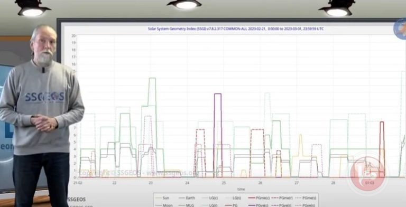Toggle the LG(c) legend entry
Viewport: 406px width, 207px height.
(x=210, y=198)
